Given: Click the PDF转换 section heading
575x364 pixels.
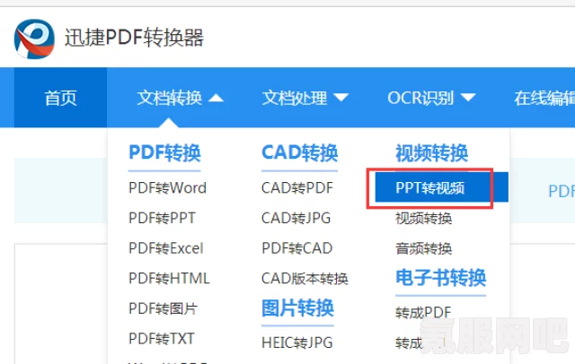Looking at the screenshot, I should [x=164, y=152].
